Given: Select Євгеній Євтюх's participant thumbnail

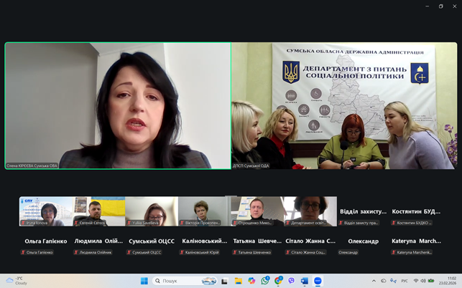Looking at the screenshot, I should click(x=98, y=211).
